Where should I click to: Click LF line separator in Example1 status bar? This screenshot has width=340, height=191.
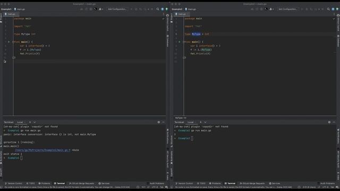(148, 187)
